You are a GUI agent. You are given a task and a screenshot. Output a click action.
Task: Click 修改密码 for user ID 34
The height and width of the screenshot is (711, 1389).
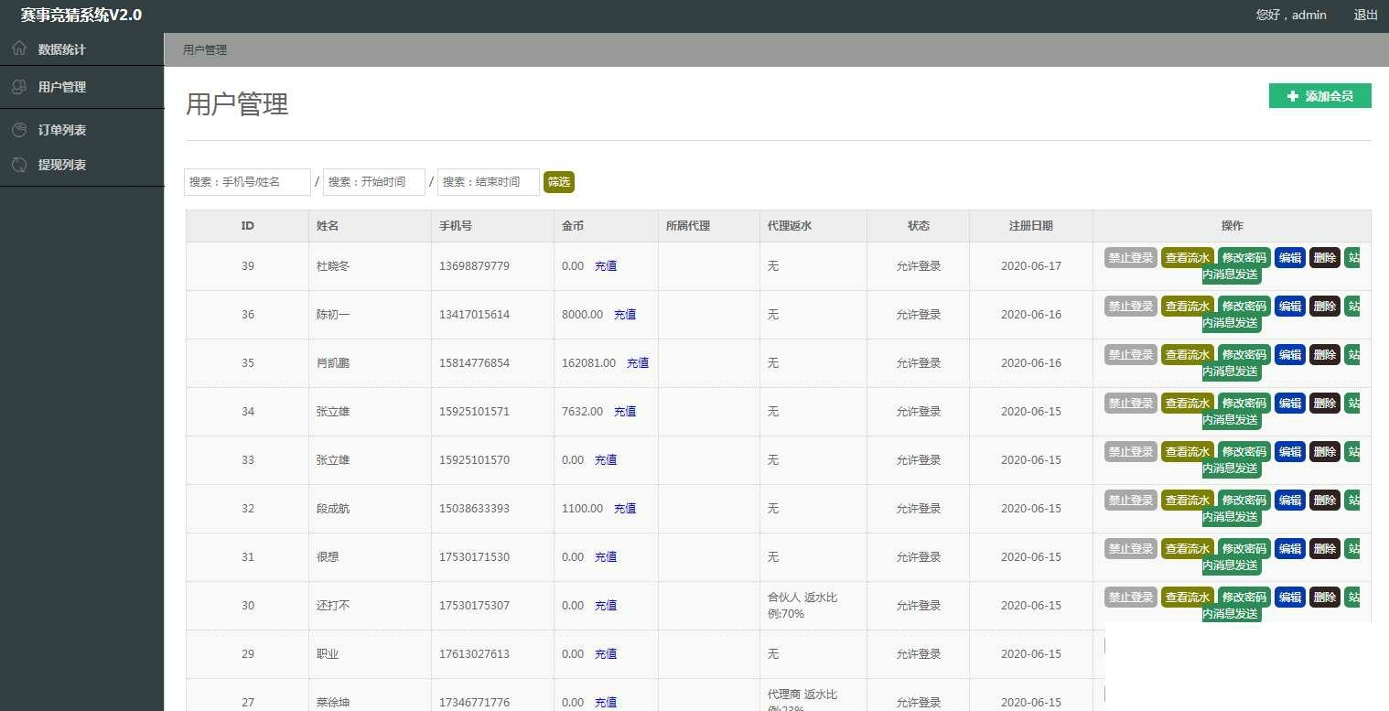[1244, 404]
